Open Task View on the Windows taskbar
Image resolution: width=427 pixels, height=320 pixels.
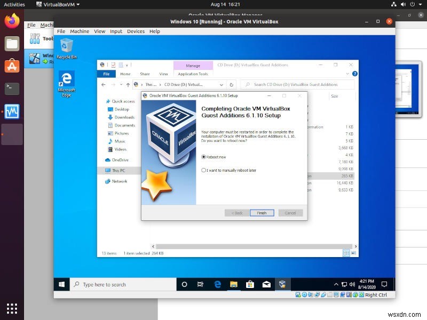pos(200,284)
